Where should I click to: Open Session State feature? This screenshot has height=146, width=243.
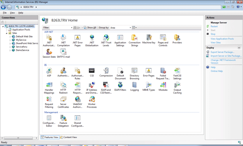coord(49,53)
